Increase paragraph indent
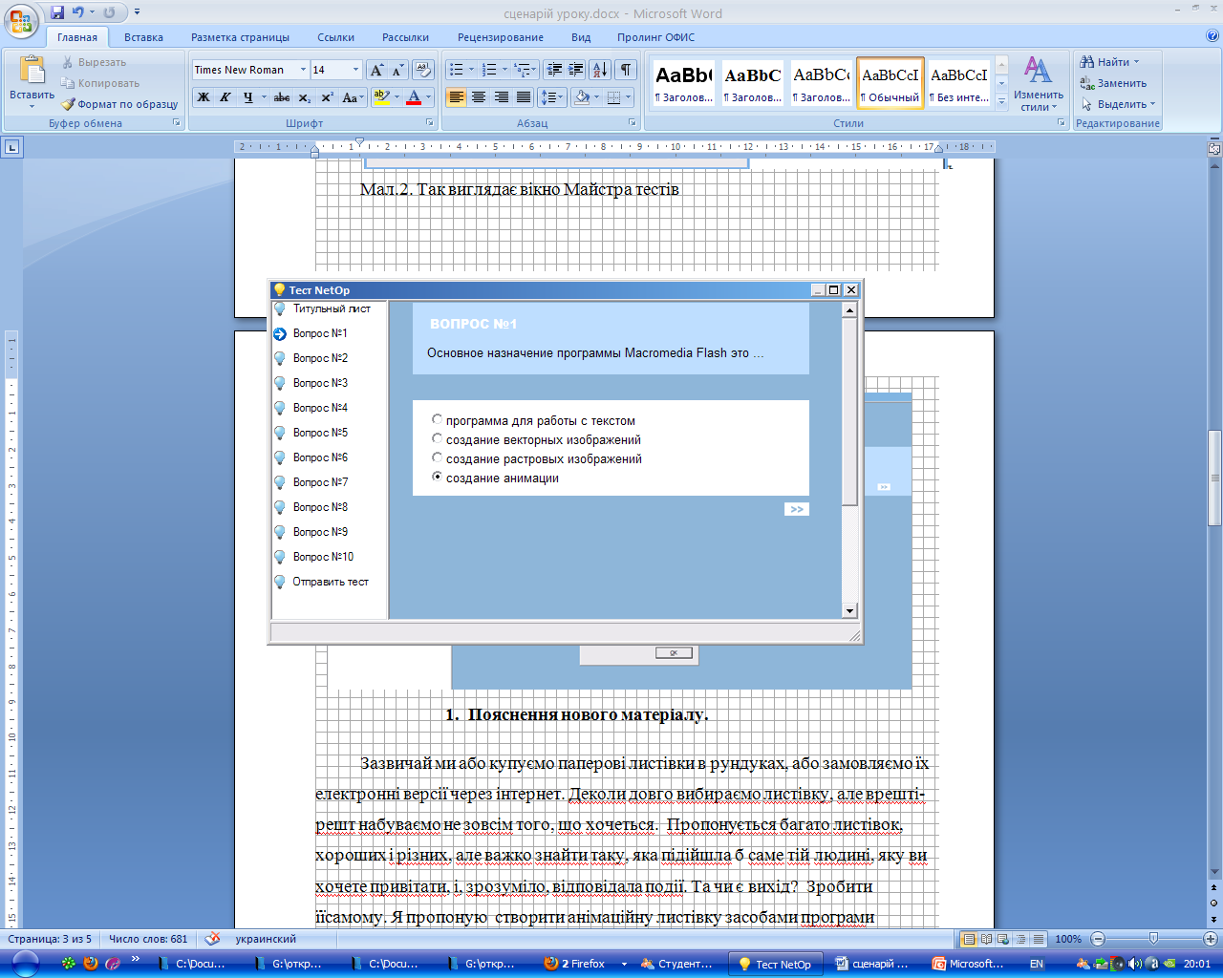1223x978 pixels. click(575, 70)
